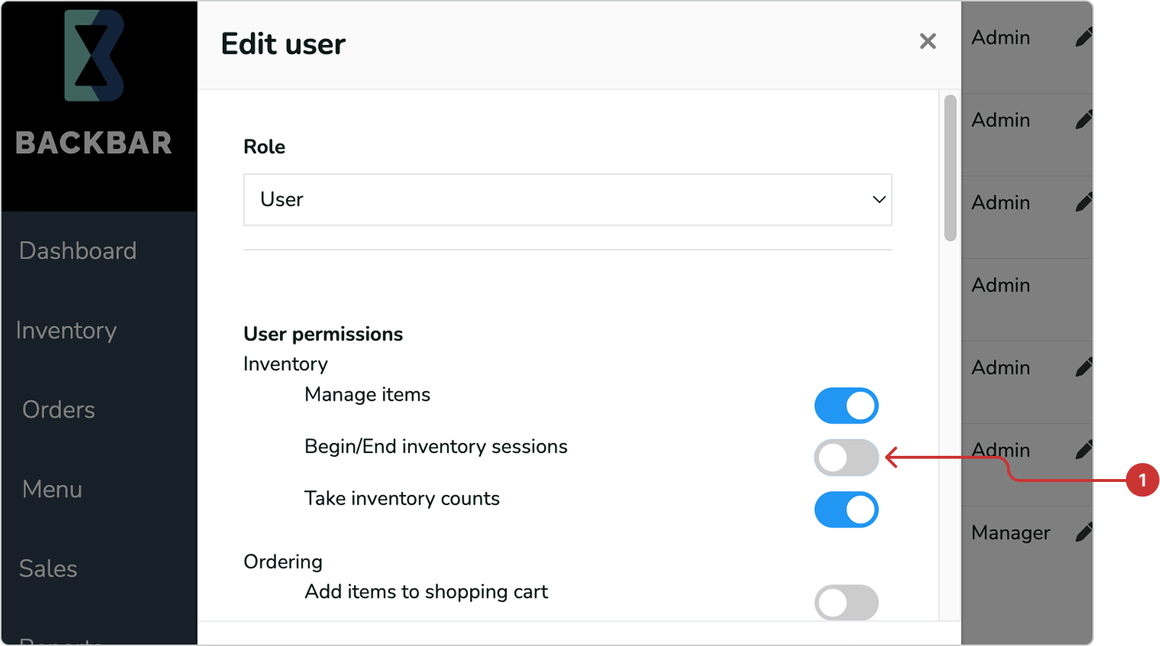Viewport: 1160px width, 646px height.
Task: Open the Role dropdown showing User
Action: [x=567, y=200]
